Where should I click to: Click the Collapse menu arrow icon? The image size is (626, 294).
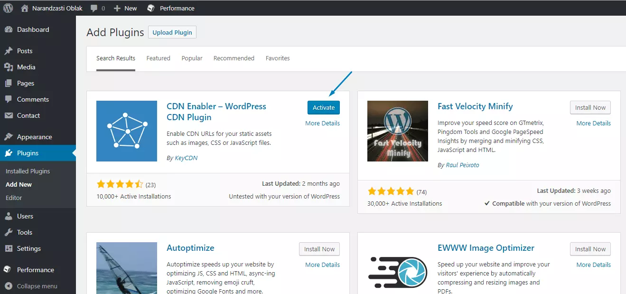coord(9,286)
